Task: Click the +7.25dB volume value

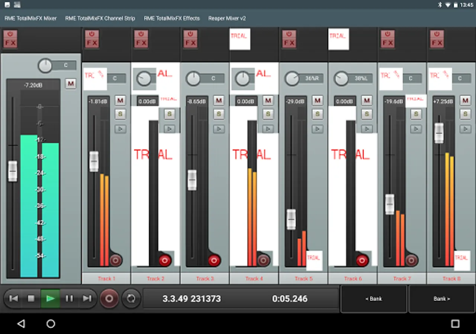Action: point(443,101)
